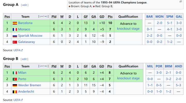This screenshot has width=186, height=103.
Task: Click the E edit-template link in Group B header
Action: coord(47,66)
